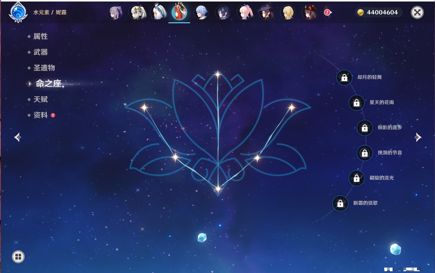The height and width of the screenshot is (273, 435).
Task: Select the 命之座 constellation menu
Action: [x=48, y=84]
